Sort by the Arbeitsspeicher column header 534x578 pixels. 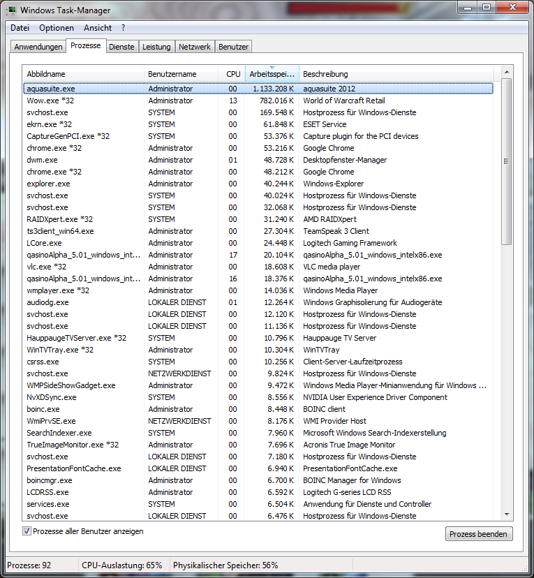click(x=272, y=74)
